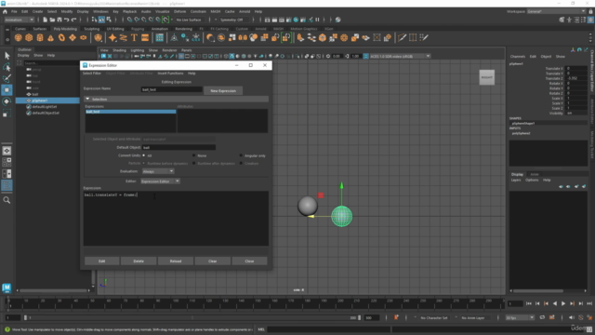Open the frame rate fps dropdown

coord(520,317)
